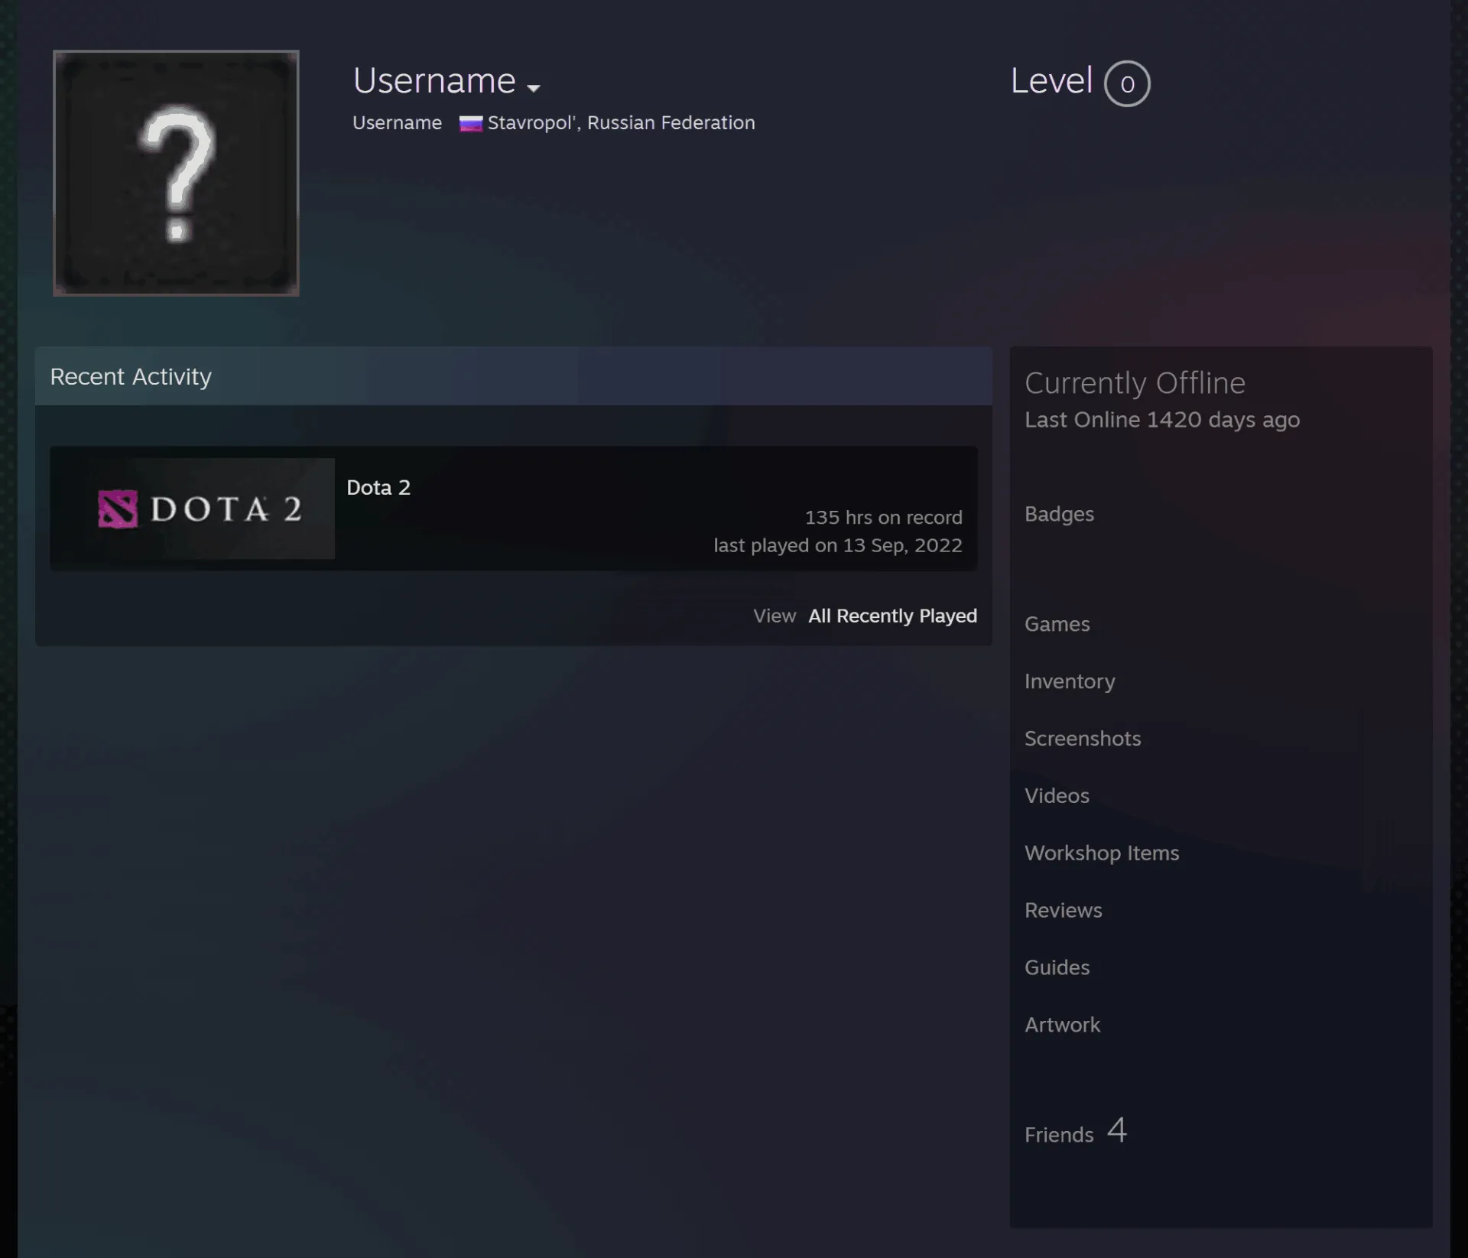Click the small Username real-name text
This screenshot has height=1258, width=1468.
tap(397, 123)
